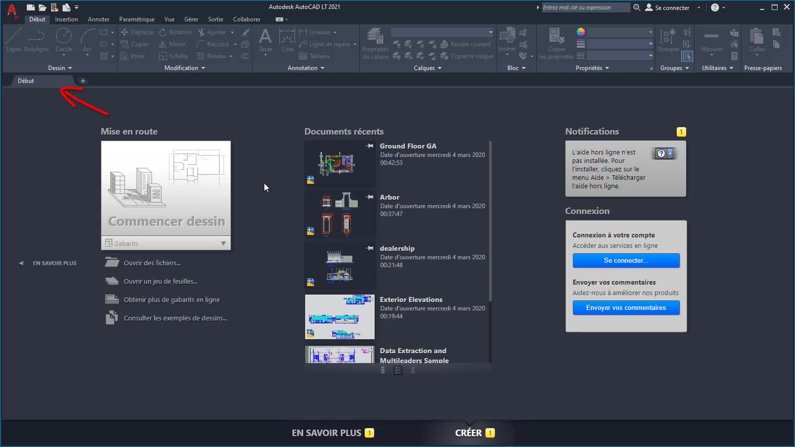Select the Texte annotation tool
Viewport: 795px width, 447px height.
pyautogui.click(x=265, y=41)
